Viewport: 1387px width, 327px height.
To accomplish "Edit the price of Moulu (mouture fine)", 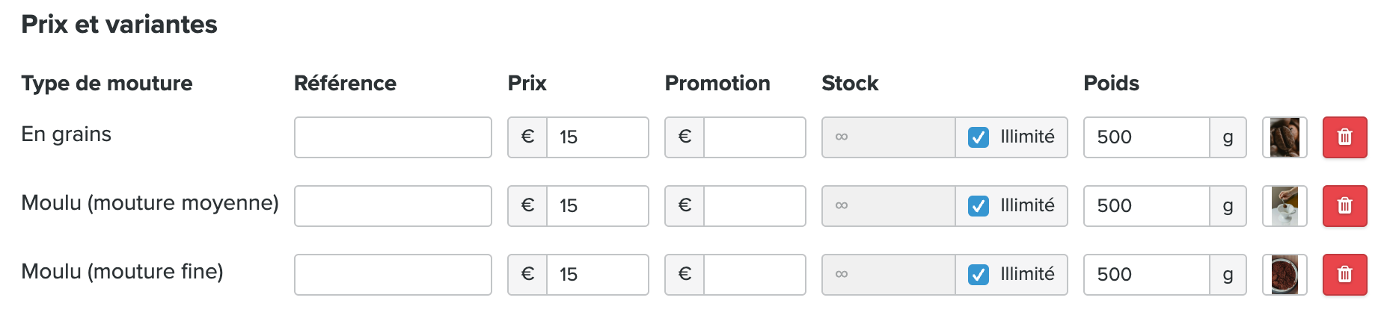I will pos(597,275).
